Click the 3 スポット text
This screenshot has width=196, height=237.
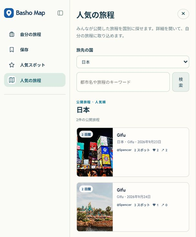(x=142, y=205)
